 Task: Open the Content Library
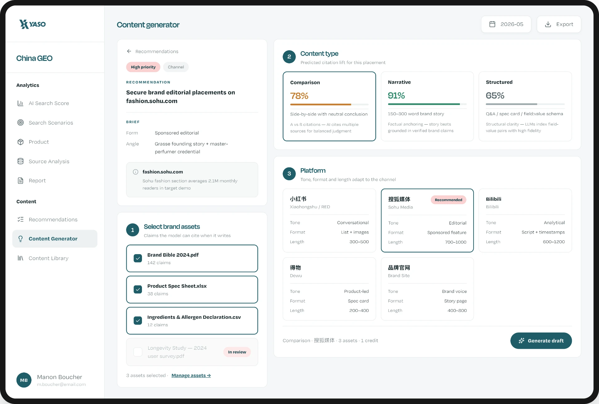click(x=55, y=258)
